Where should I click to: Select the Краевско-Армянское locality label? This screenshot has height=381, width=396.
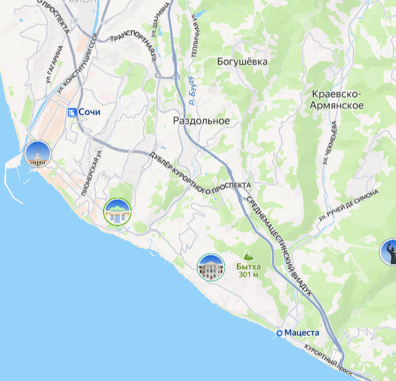[337, 100]
